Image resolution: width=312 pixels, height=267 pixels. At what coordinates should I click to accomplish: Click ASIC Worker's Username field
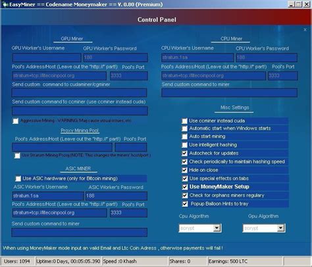tap(48, 196)
